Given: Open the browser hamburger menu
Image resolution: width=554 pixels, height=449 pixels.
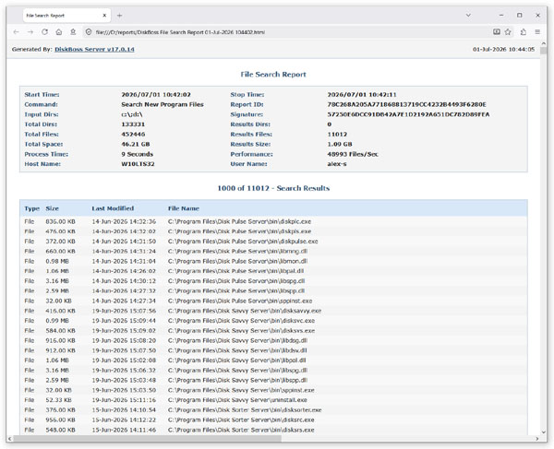Looking at the screenshot, I should 537,32.
